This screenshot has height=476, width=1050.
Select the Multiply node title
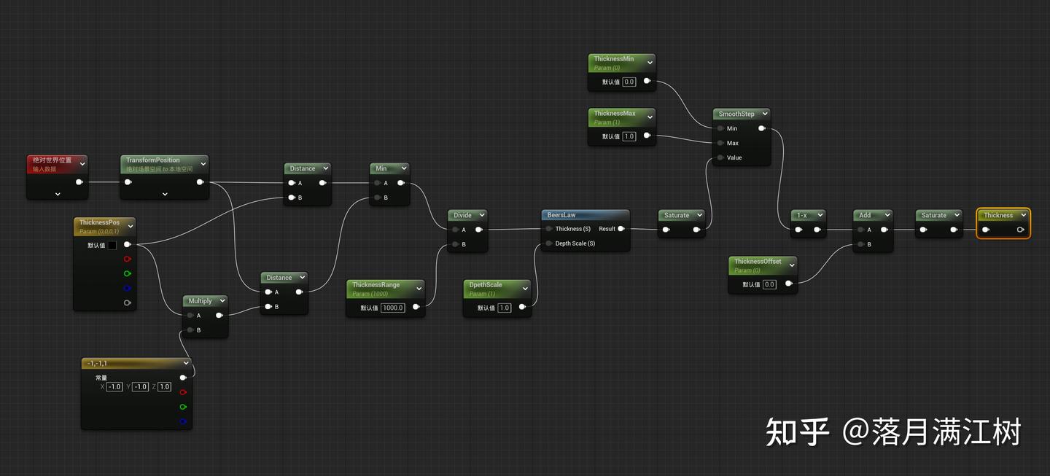[x=201, y=301]
